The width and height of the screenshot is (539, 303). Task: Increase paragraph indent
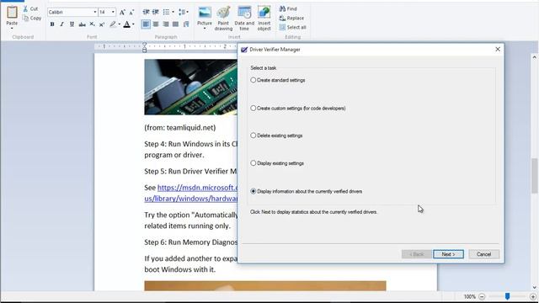(156, 13)
